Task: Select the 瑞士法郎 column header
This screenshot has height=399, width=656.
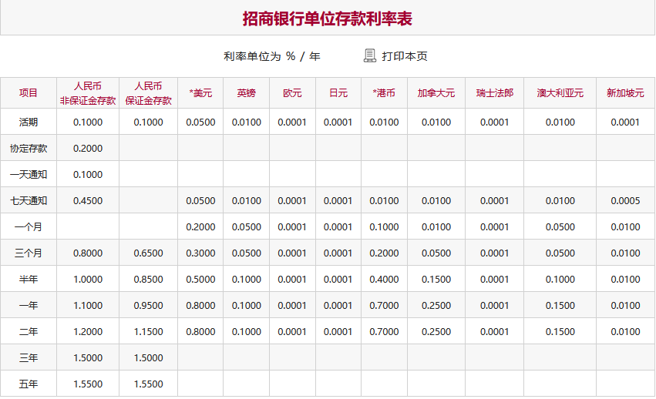Action: tap(495, 93)
